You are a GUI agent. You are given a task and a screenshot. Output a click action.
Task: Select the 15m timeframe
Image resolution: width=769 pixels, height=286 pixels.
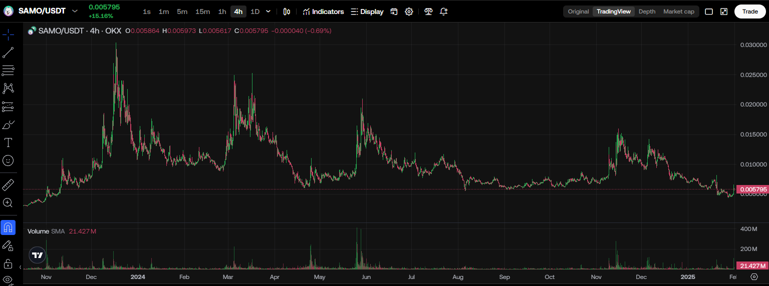pos(203,11)
